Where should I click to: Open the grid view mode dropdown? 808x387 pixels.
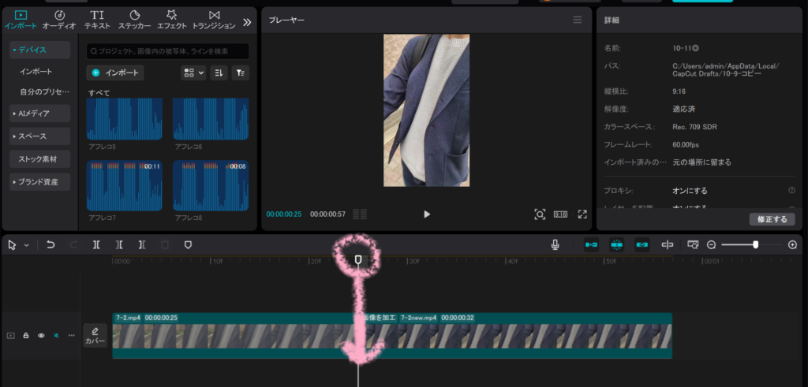(x=193, y=73)
